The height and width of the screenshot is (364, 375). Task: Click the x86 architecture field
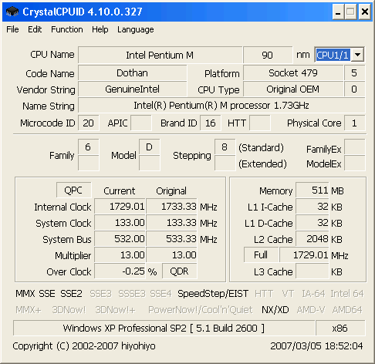tap(340, 328)
